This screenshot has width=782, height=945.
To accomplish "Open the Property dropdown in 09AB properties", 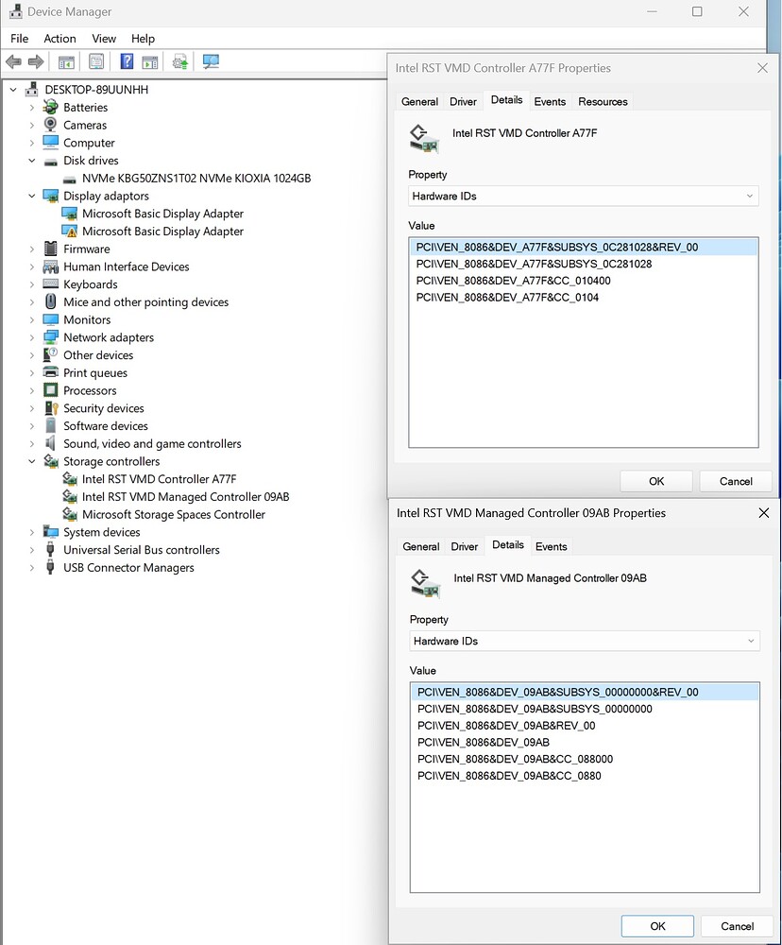I will click(752, 641).
